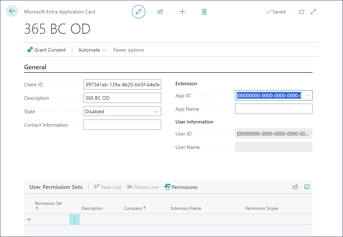Click the Permission Scope column header

tap(262, 208)
